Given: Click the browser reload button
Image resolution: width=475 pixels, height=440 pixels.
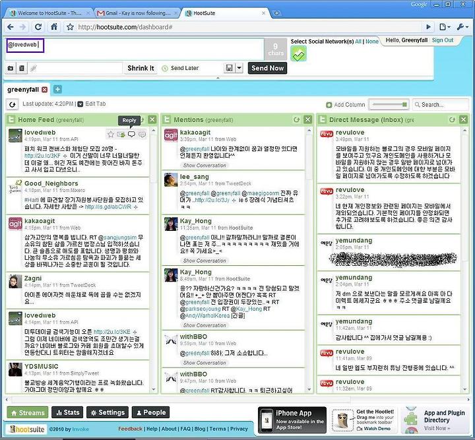Looking at the screenshot, I should 38,27.
